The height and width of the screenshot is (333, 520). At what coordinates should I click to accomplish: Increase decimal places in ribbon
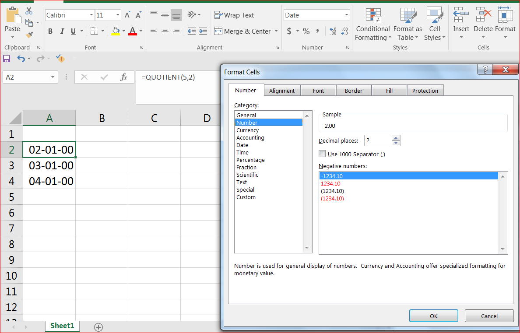(333, 31)
